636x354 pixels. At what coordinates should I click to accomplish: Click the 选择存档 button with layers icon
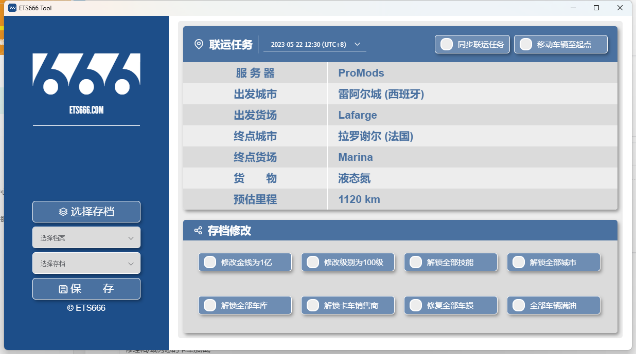(x=86, y=212)
